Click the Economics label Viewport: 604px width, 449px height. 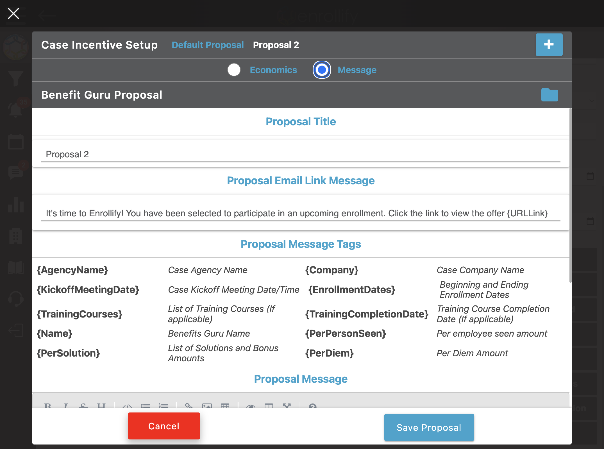click(x=273, y=70)
